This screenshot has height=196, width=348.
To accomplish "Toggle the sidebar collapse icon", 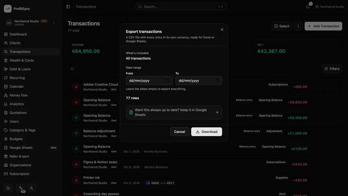I will tap(68, 7).
